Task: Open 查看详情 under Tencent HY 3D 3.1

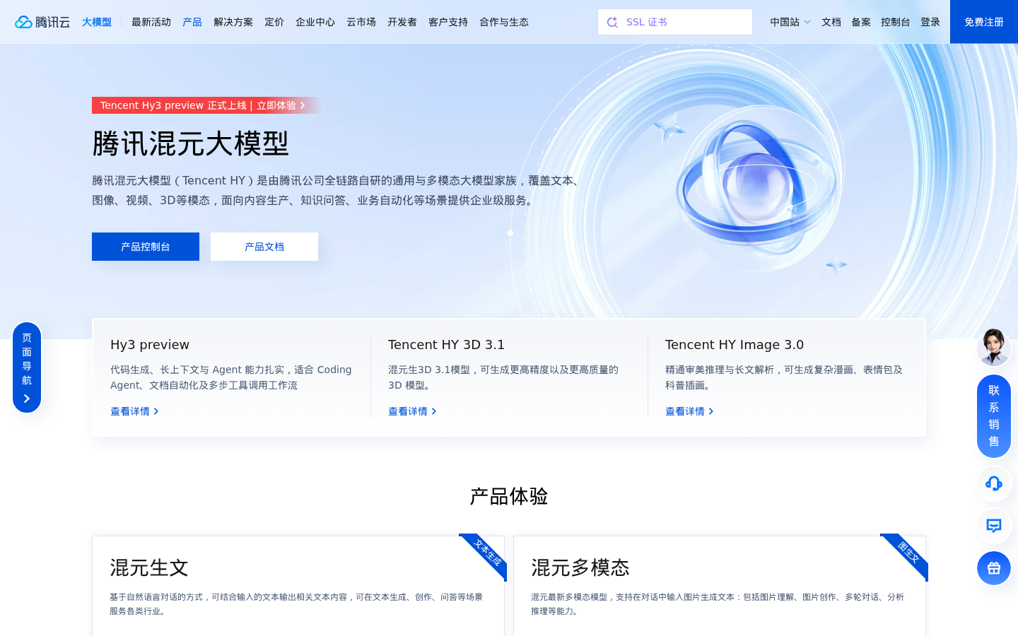Action: click(x=412, y=411)
